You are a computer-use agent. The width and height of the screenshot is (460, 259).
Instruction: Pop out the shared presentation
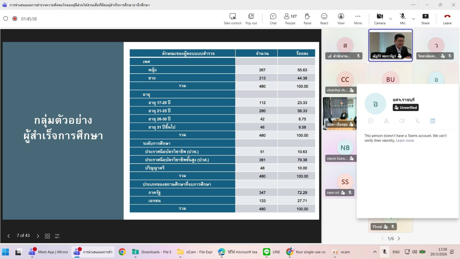coord(251,16)
